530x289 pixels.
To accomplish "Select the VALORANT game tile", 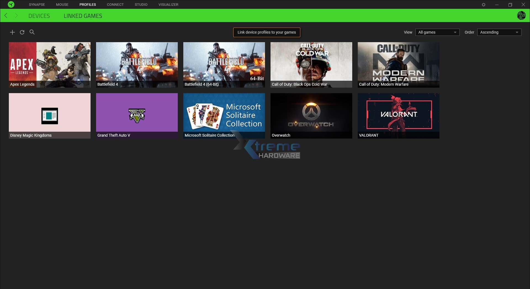I will coord(398,116).
